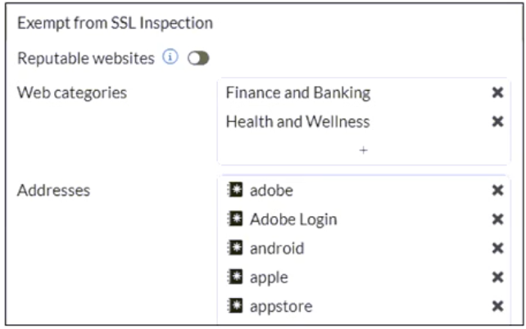The width and height of the screenshot is (526, 329).
Task: Select the android address text
Action: point(278,248)
